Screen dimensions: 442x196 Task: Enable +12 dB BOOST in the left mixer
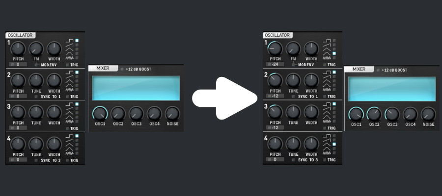tap(122, 70)
